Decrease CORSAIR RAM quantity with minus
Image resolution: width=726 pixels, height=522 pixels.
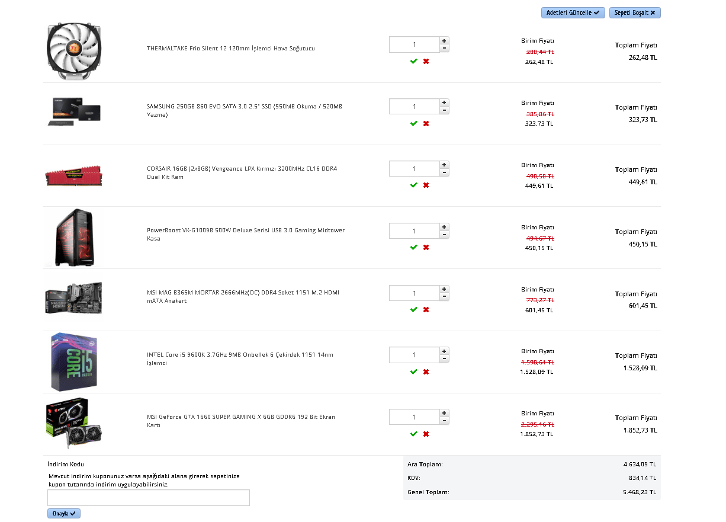[445, 172]
